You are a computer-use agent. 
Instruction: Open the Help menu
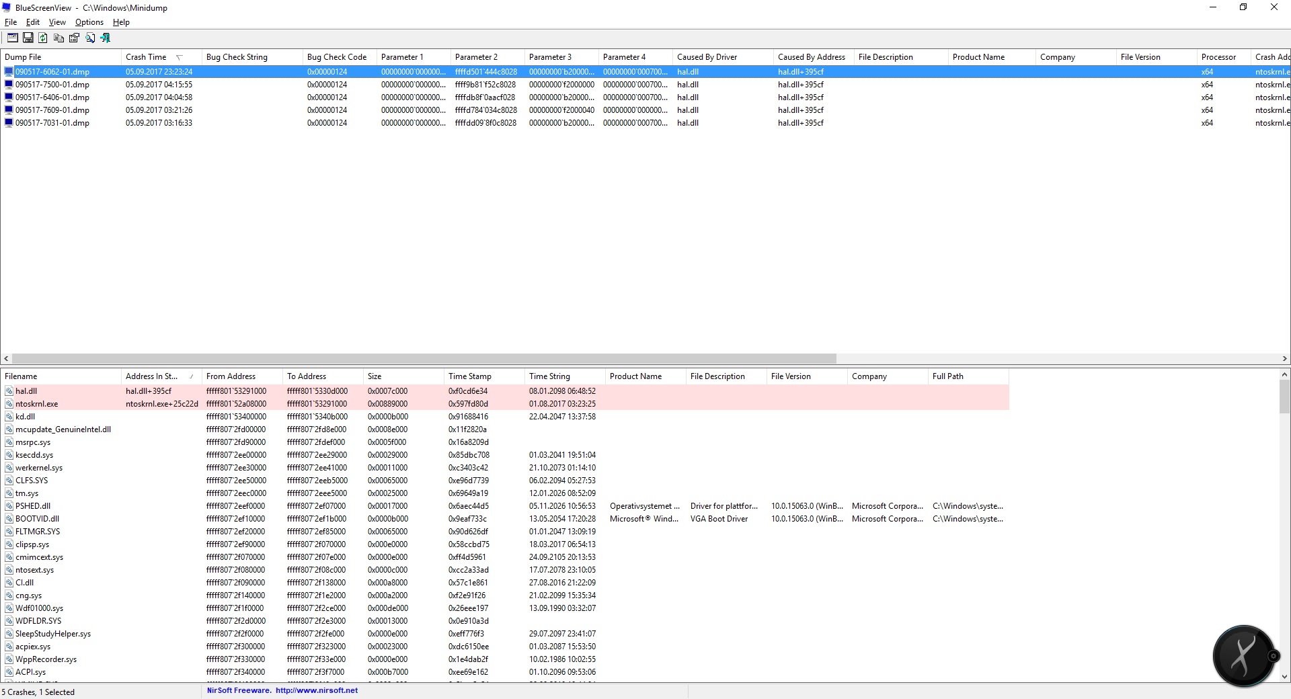point(121,22)
